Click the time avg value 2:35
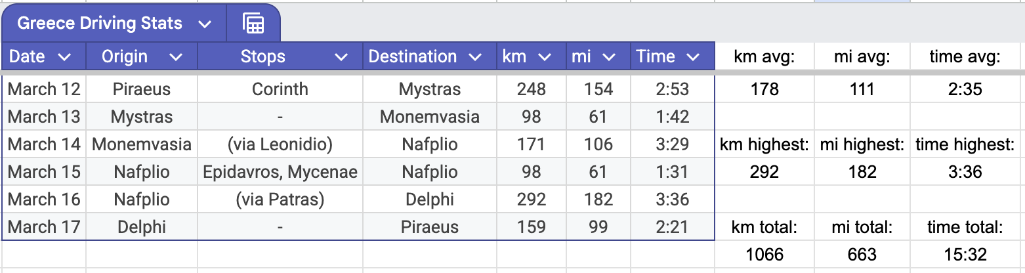This screenshot has width=1025, height=273. tap(965, 89)
